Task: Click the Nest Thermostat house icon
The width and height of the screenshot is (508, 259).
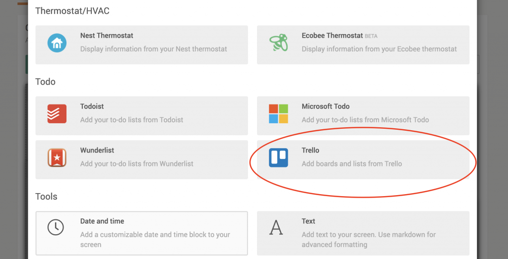Action: [57, 43]
